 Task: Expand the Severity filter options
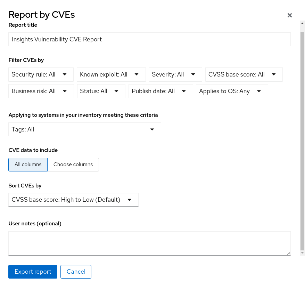click(175, 74)
